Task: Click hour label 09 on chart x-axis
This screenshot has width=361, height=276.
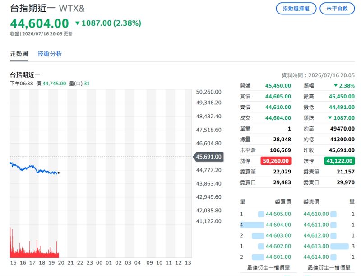Action: click(149, 262)
